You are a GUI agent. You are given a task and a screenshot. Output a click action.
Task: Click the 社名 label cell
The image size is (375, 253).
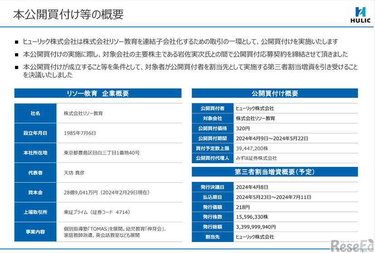[35, 113]
